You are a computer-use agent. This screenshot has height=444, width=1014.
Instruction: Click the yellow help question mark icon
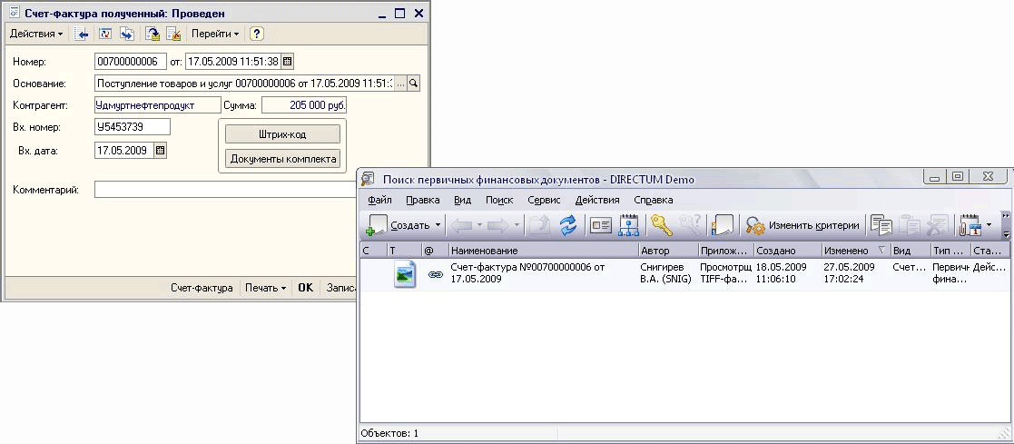[x=257, y=34]
